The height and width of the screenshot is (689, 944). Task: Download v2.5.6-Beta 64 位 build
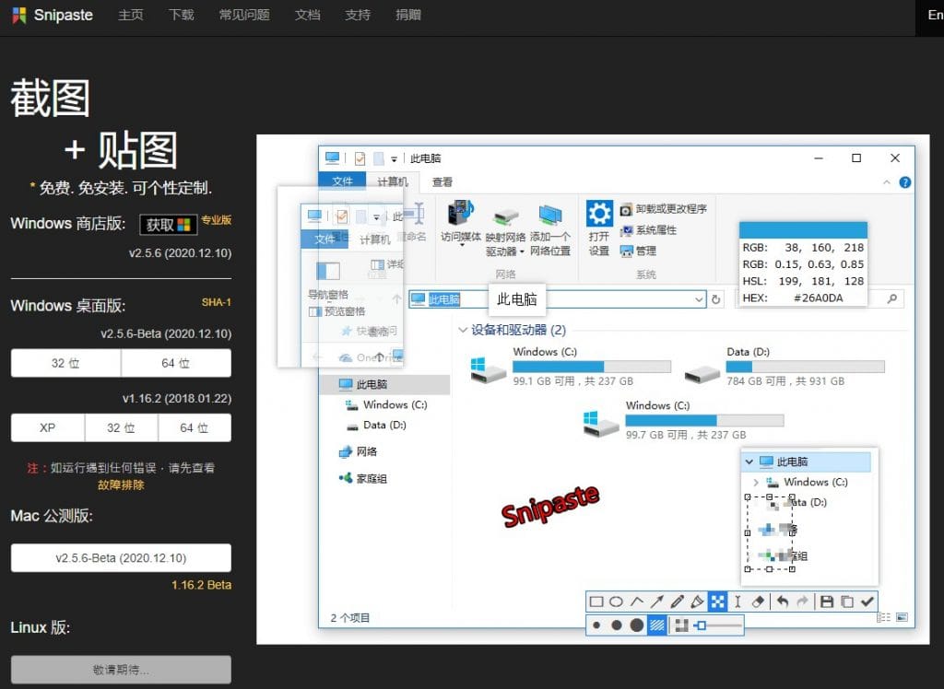pos(176,363)
